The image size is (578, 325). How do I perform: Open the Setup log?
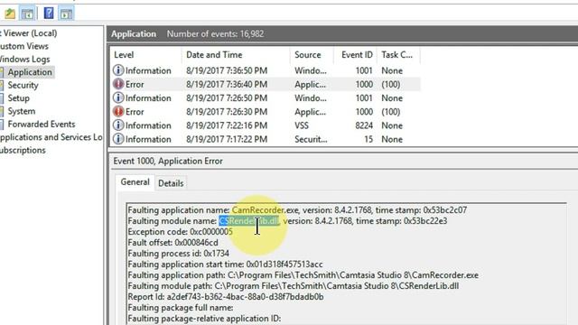point(18,98)
